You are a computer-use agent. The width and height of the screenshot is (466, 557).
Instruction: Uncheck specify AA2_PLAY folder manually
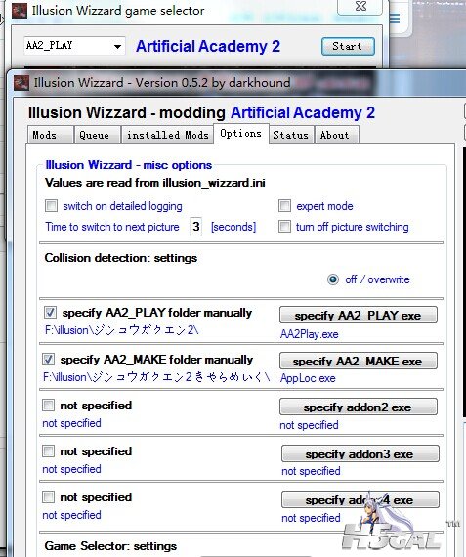tap(50, 313)
